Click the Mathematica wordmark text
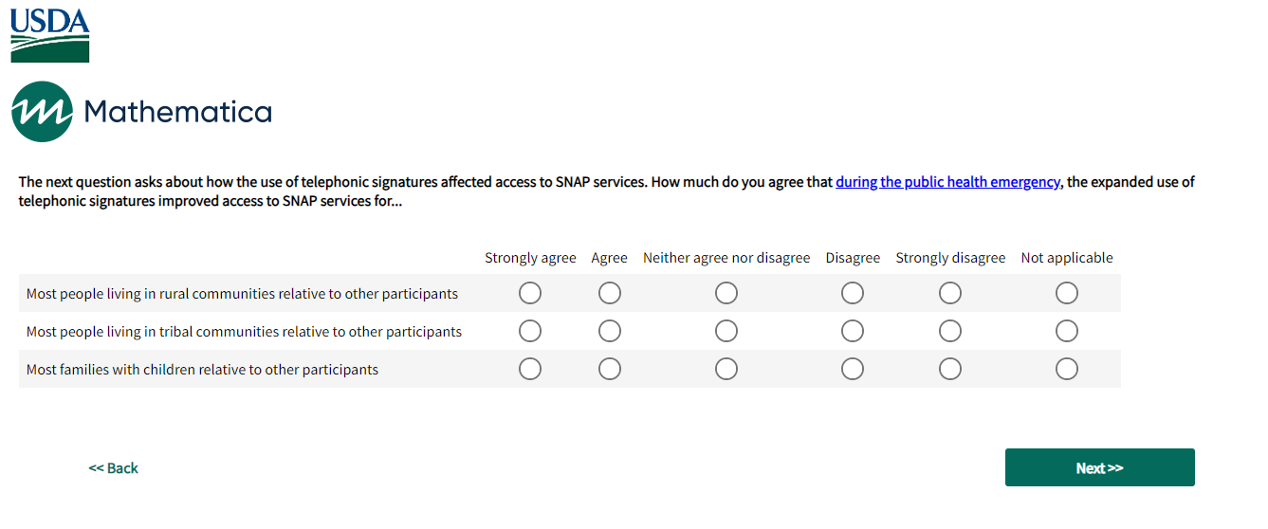Image resolution: width=1268 pixels, height=529 pixels. click(178, 113)
